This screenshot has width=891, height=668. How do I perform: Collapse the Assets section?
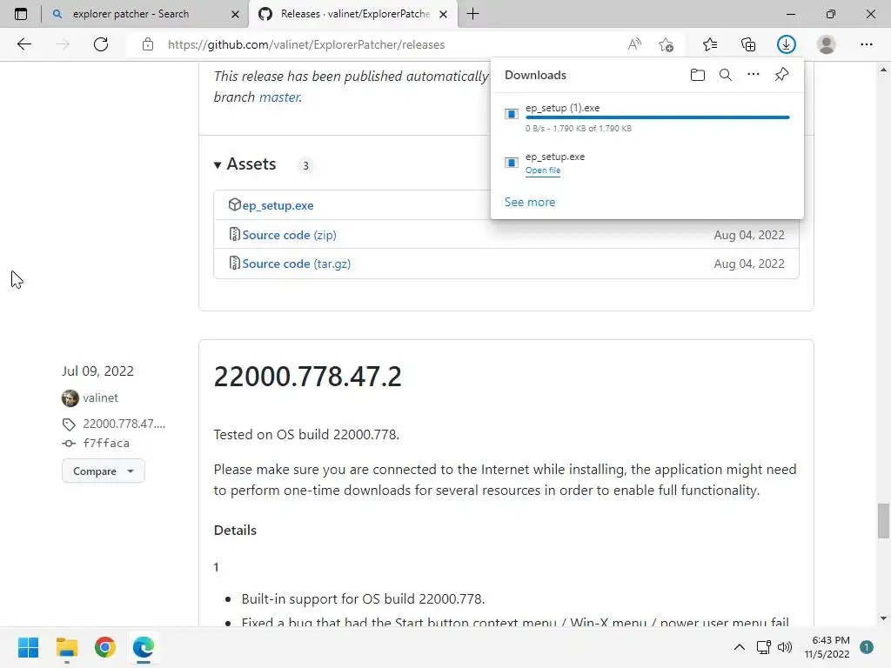click(217, 165)
